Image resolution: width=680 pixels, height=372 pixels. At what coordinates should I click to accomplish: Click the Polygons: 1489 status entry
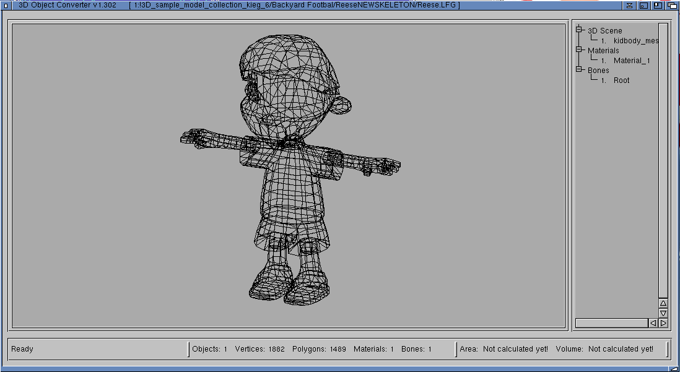tap(319, 349)
